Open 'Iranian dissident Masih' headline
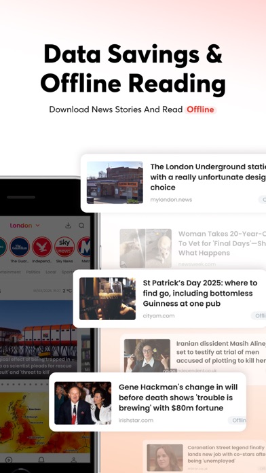Screen dimensions: 266x473 click(x=221, y=352)
